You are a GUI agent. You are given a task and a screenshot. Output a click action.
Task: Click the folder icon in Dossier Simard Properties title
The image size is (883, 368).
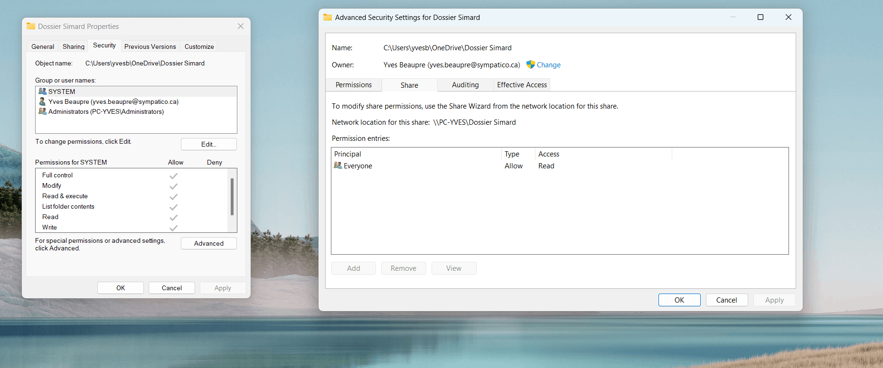click(31, 26)
